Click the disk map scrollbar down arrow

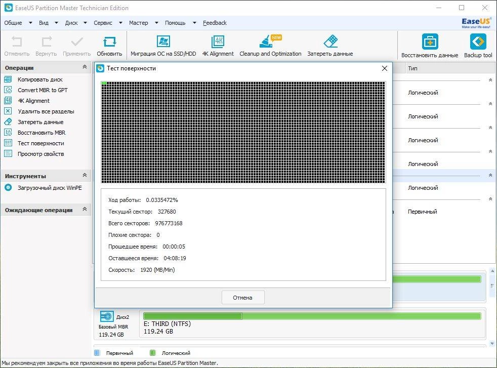click(x=492, y=343)
